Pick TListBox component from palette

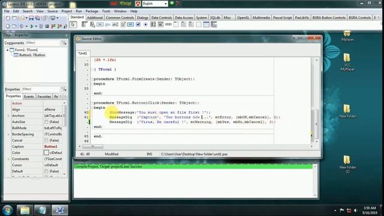153,25
